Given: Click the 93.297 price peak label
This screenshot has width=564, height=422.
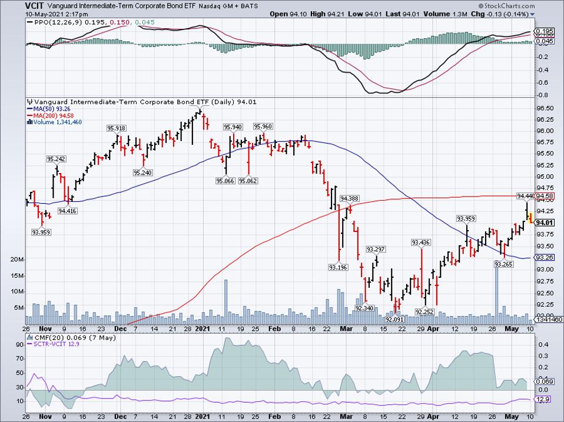Looking at the screenshot, I should pos(376,249).
